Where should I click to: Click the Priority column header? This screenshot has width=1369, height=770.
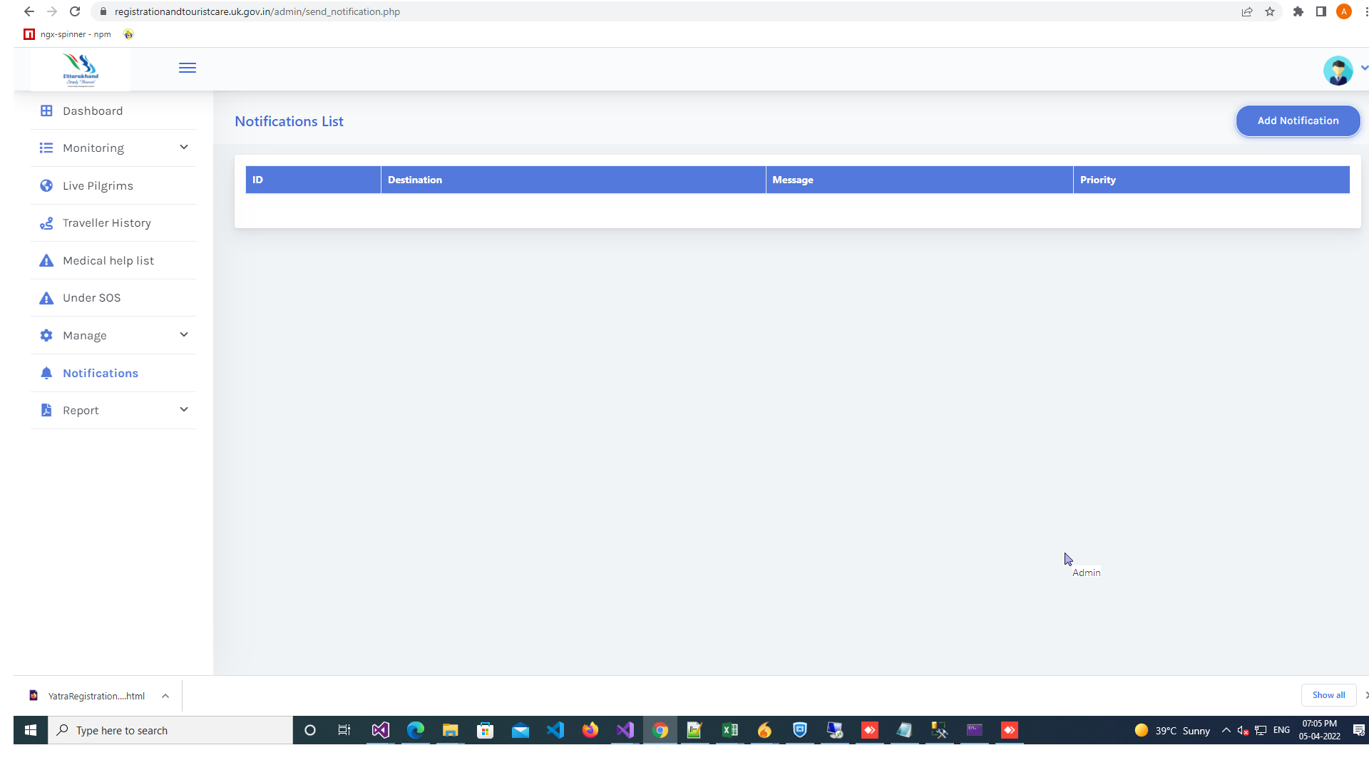pyautogui.click(x=1098, y=180)
